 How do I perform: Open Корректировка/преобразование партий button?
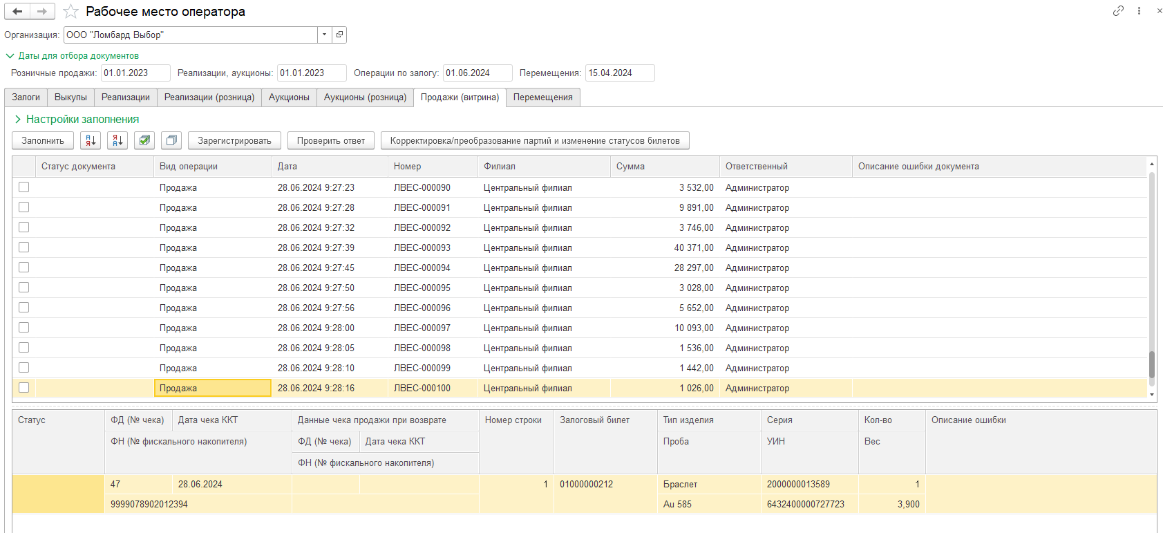[535, 140]
